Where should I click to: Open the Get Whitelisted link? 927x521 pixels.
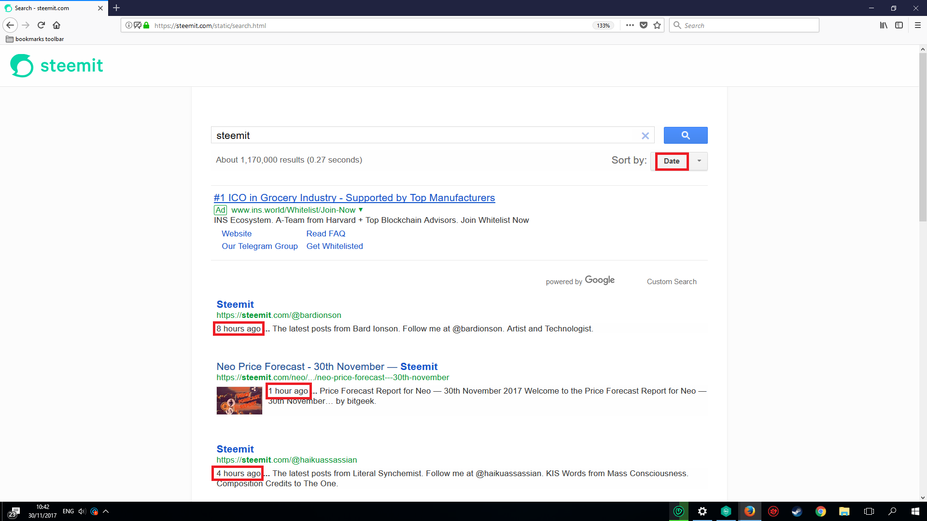[335, 246]
